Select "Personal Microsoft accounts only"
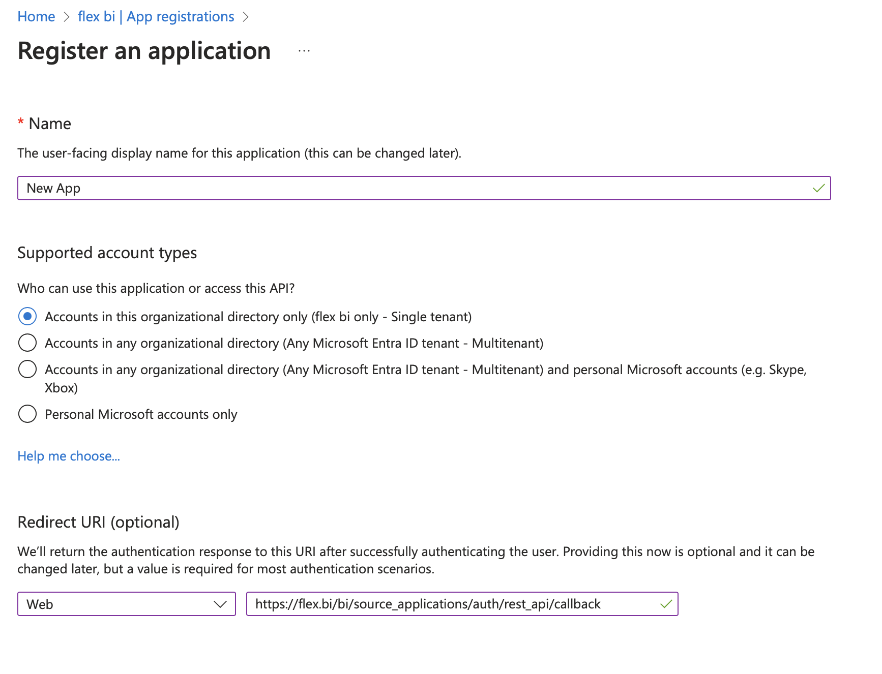 [x=27, y=414]
